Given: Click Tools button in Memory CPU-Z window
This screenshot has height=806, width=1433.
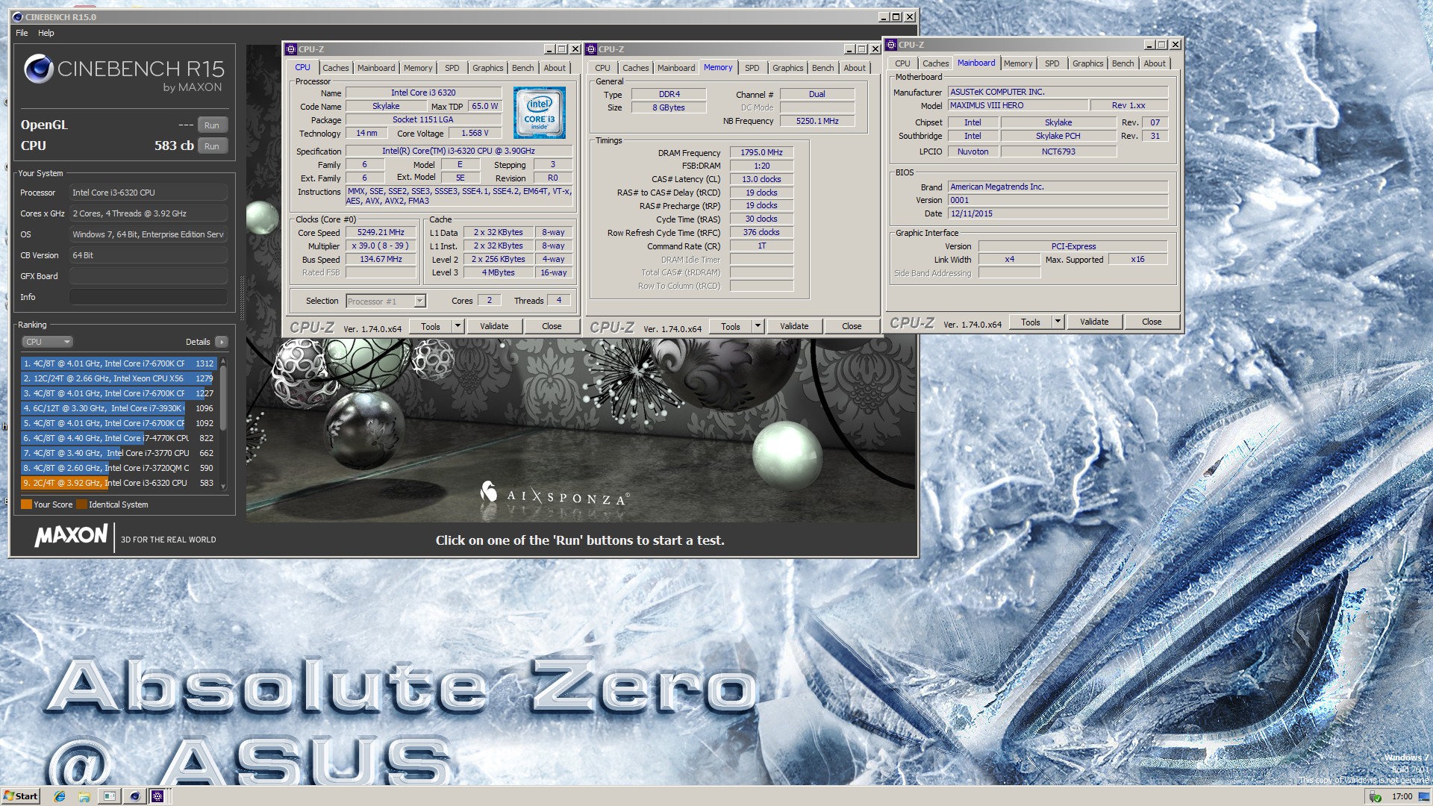Looking at the screenshot, I should tap(731, 326).
